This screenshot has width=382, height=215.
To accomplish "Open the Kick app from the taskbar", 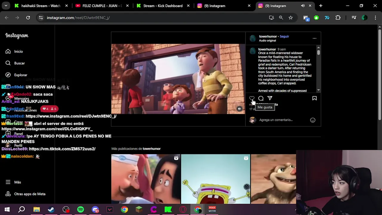I will 168,210.
